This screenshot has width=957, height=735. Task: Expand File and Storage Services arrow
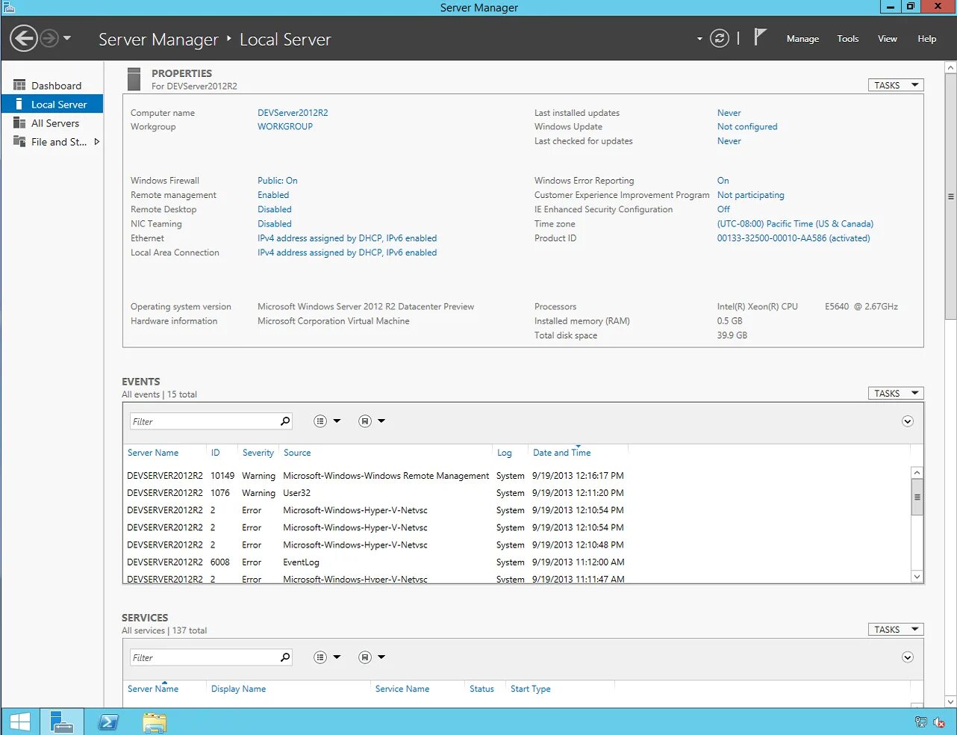(x=96, y=142)
